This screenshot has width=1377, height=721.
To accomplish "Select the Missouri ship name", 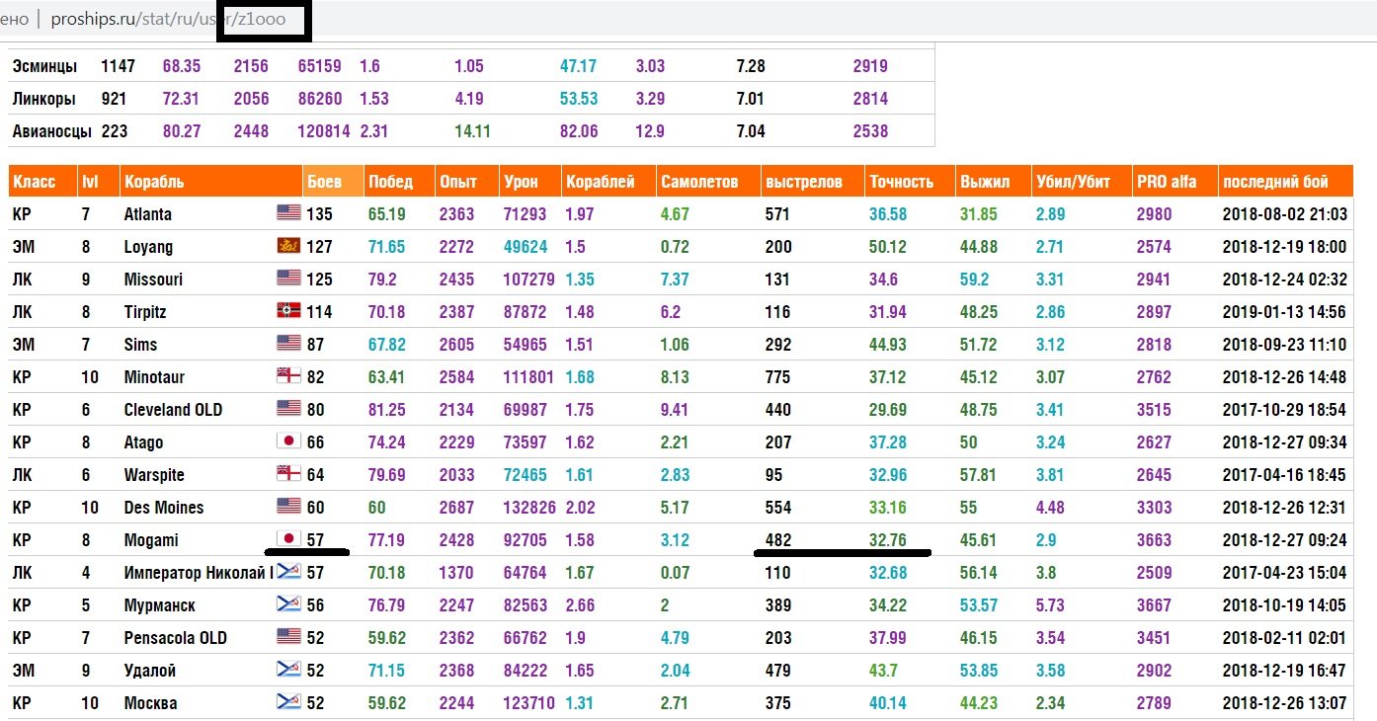I will pyautogui.click(x=153, y=280).
